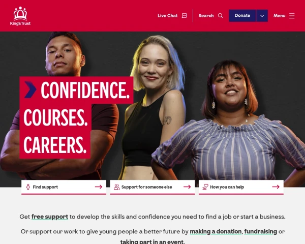Click the Donate button
This screenshot has width=305, height=244.
tap(242, 16)
